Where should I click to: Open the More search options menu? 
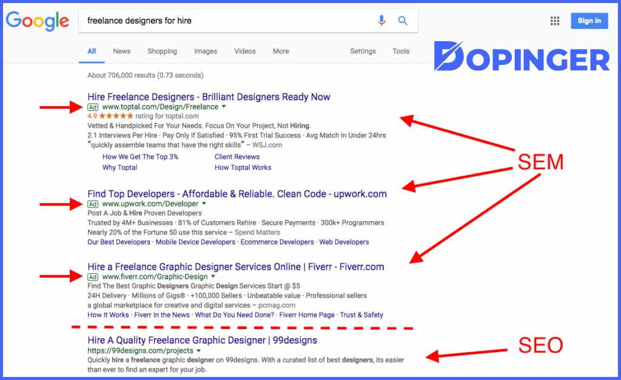tap(281, 51)
